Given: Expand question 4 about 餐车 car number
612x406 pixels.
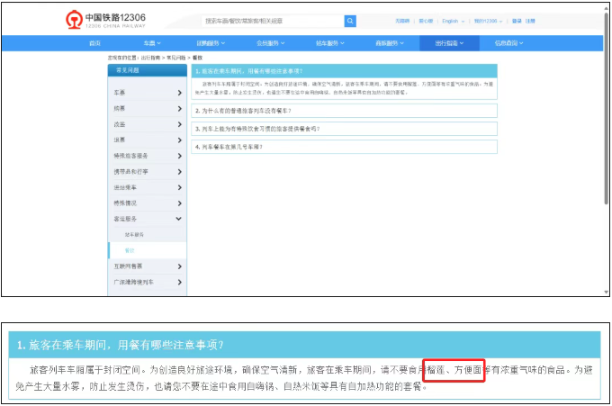Looking at the screenshot, I should tap(344, 146).
